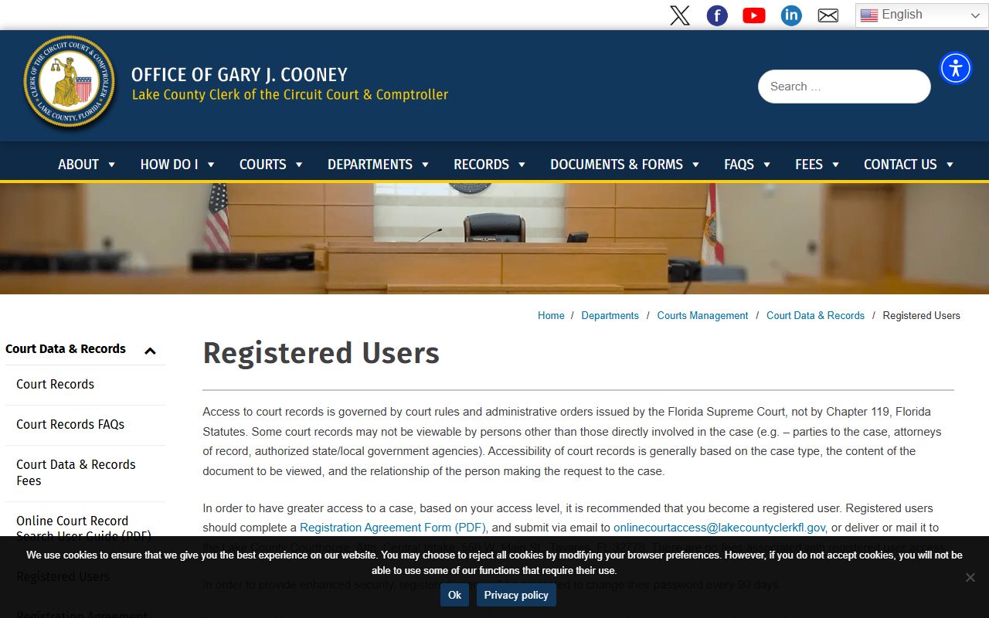
Task: Open the FEES menu item
Action: point(809,165)
